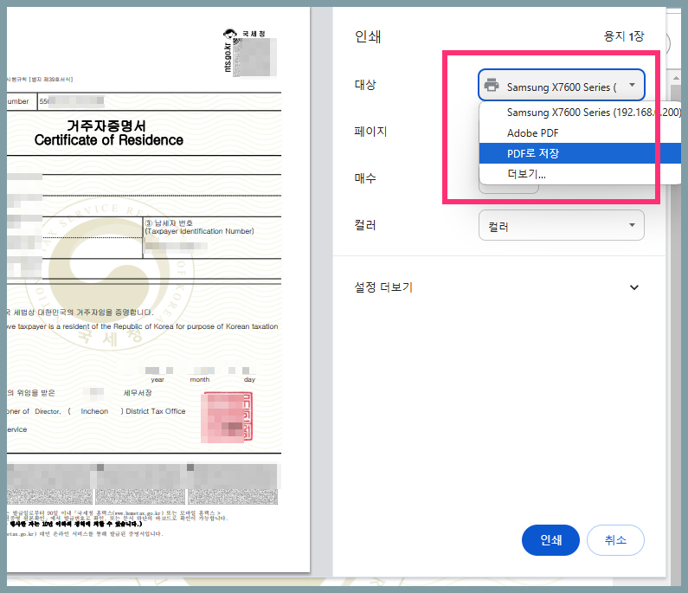This screenshot has width=688, height=593.
Task: Click the 'Incheon' text in preview
Action: (94, 411)
